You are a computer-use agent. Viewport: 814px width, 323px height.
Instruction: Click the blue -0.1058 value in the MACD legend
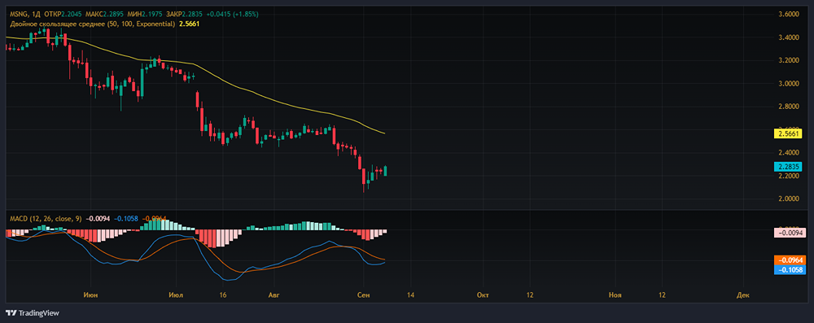tap(127, 219)
